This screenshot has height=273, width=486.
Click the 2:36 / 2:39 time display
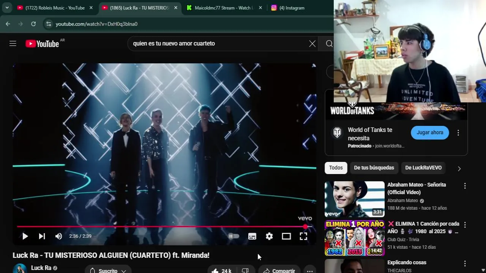tap(80, 236)
